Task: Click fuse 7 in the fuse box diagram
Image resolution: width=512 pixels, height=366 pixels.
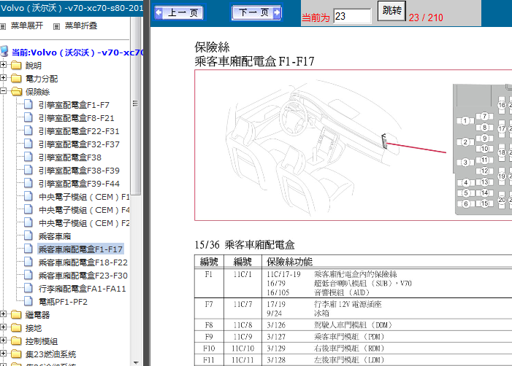Action: point(484,116)
